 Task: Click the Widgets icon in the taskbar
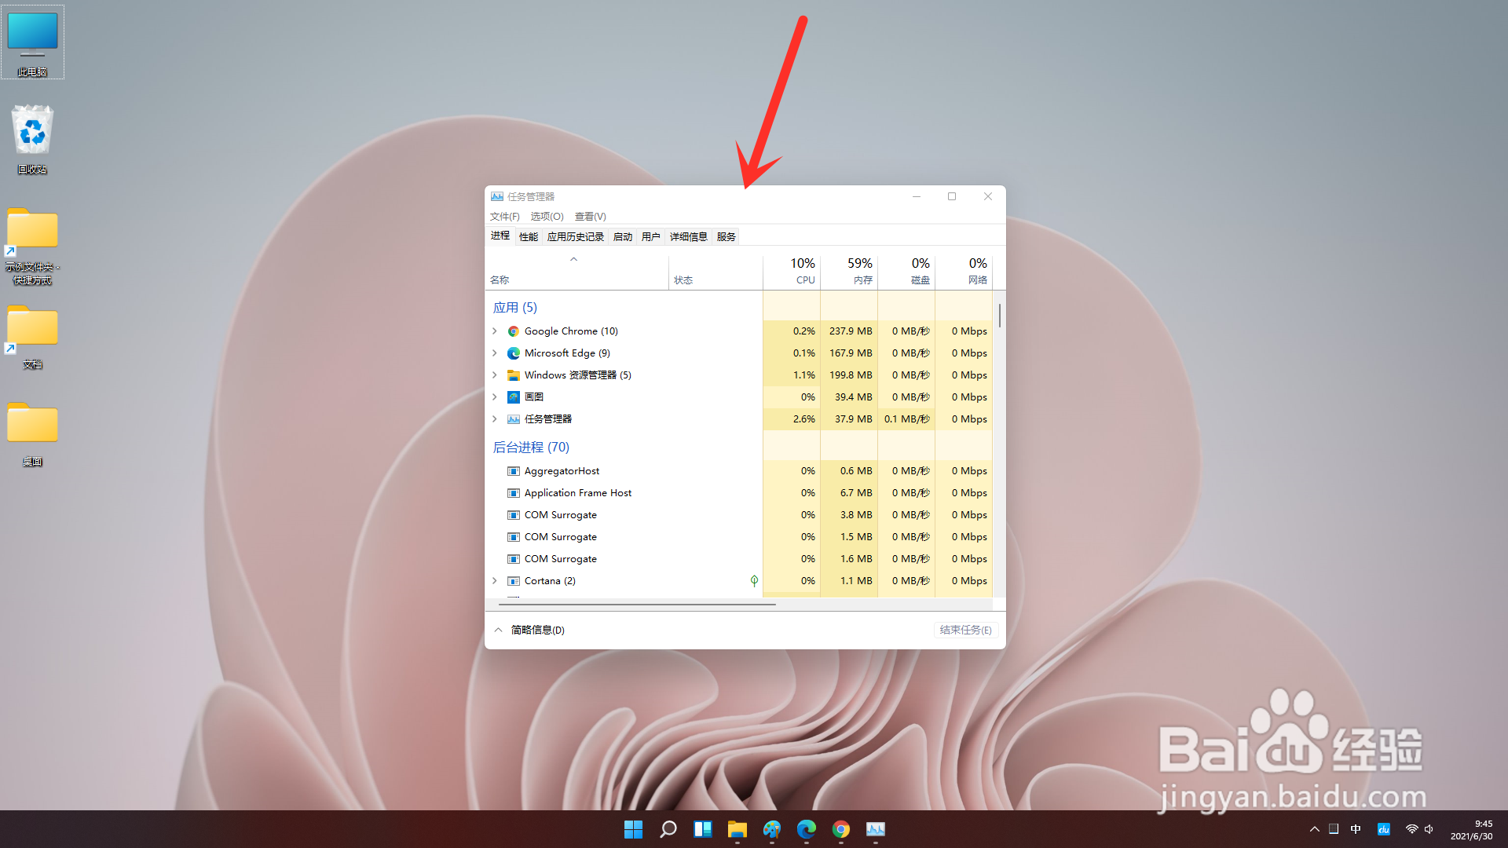(702, 829)
